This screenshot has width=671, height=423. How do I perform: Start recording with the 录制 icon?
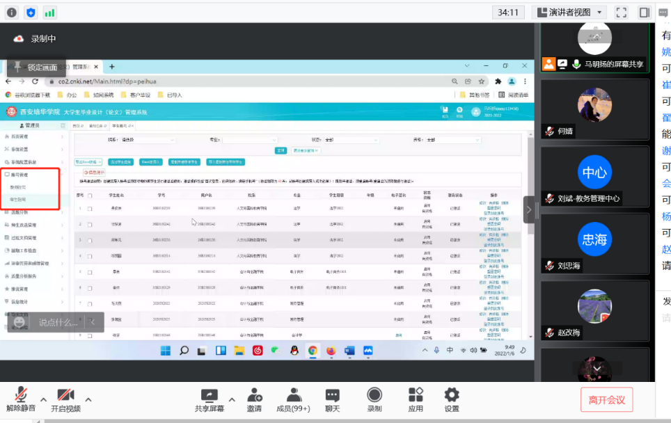[x=374, y=394]
